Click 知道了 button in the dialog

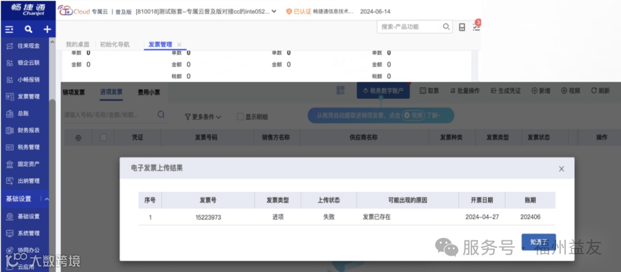[x=539, y=242]
